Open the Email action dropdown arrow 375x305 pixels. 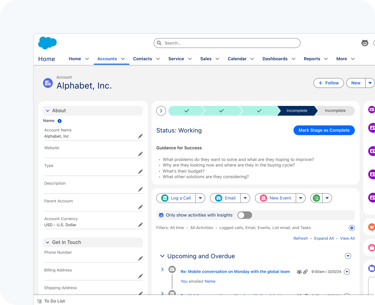pos(245,198)
